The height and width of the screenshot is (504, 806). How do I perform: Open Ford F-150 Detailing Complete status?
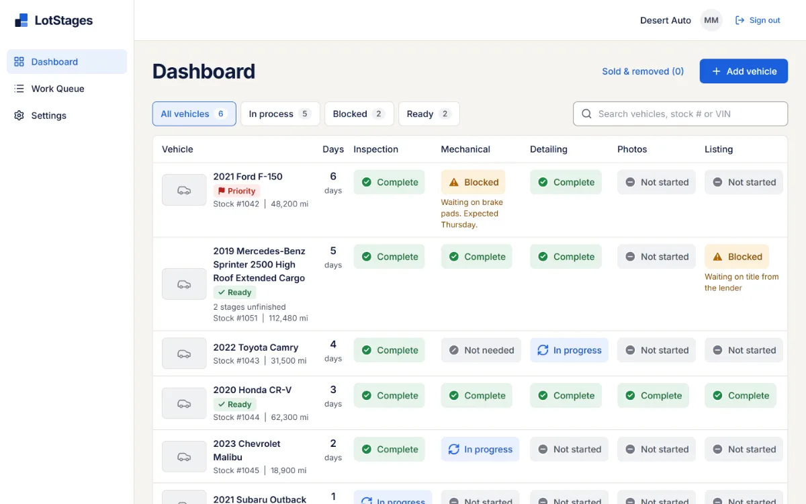(566, 182)
